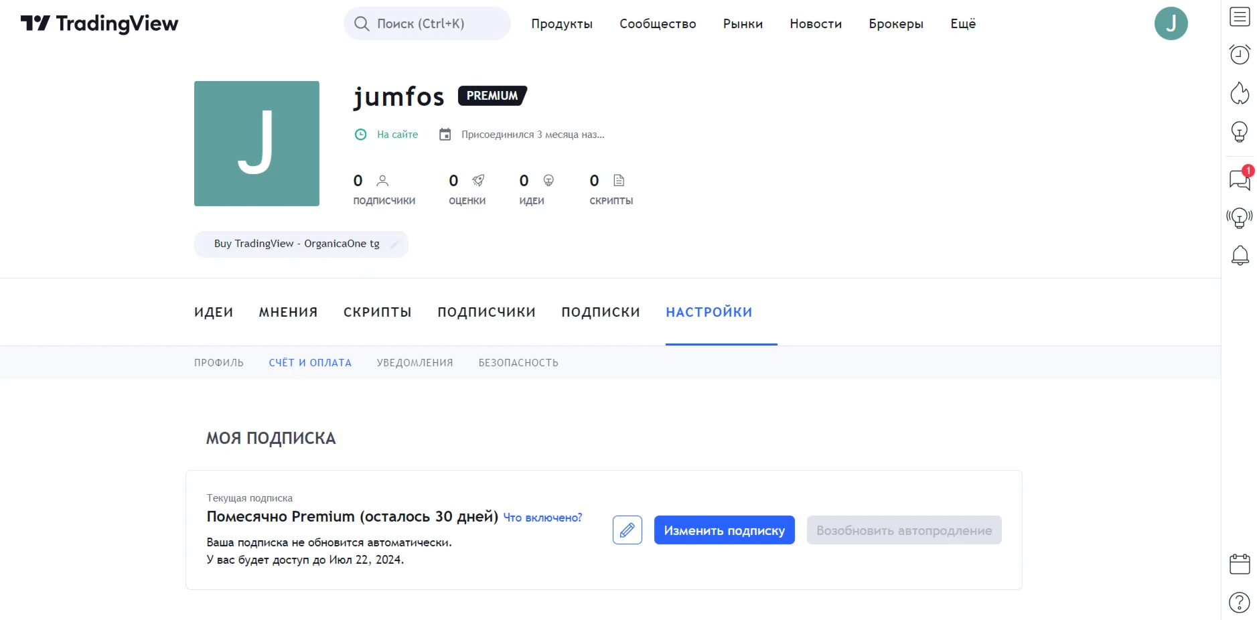The image size is (1257, 620).
Task: Click the Изменить подписку button
Action: (x=724, y=530)
